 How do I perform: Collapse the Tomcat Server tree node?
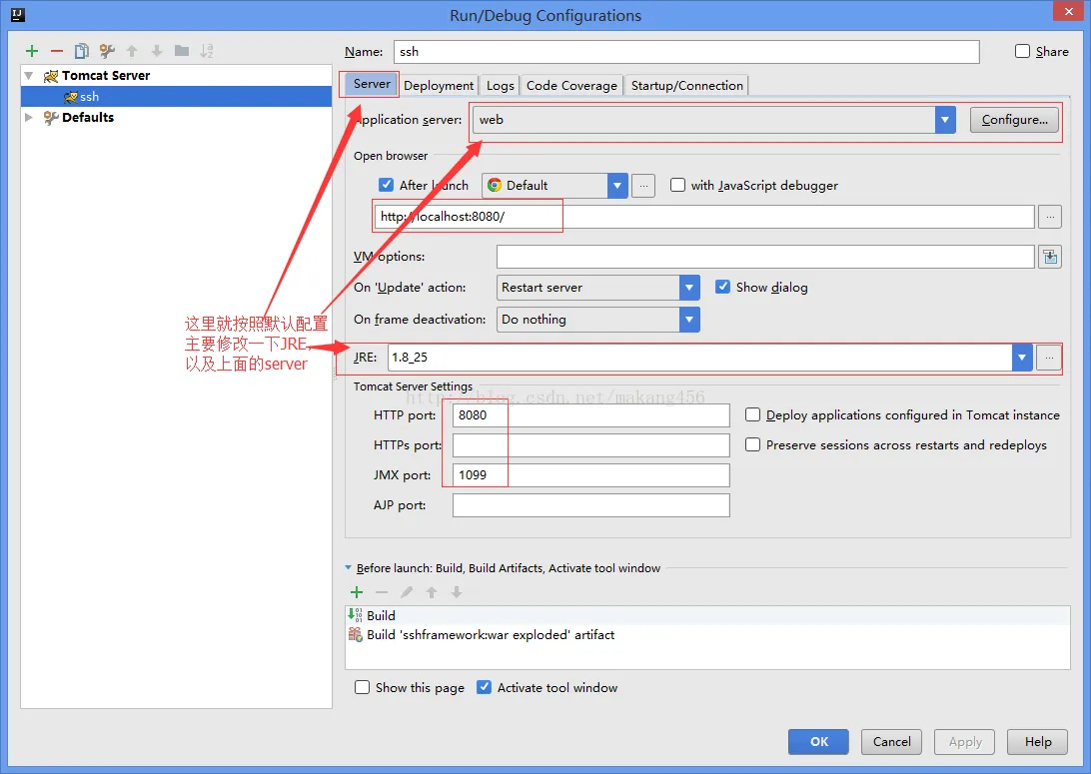point(29,75)
